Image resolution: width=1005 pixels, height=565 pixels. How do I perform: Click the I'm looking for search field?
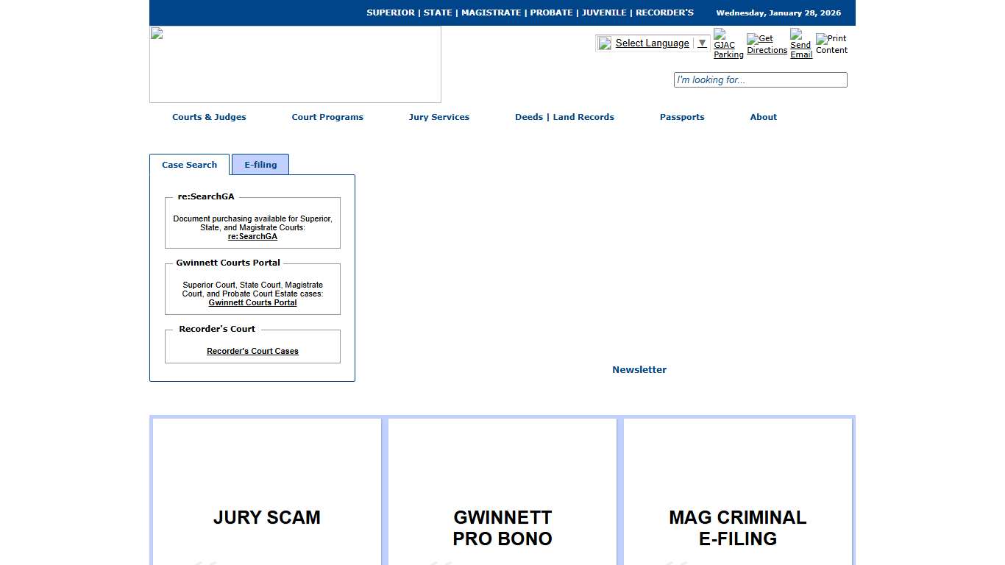760,79
